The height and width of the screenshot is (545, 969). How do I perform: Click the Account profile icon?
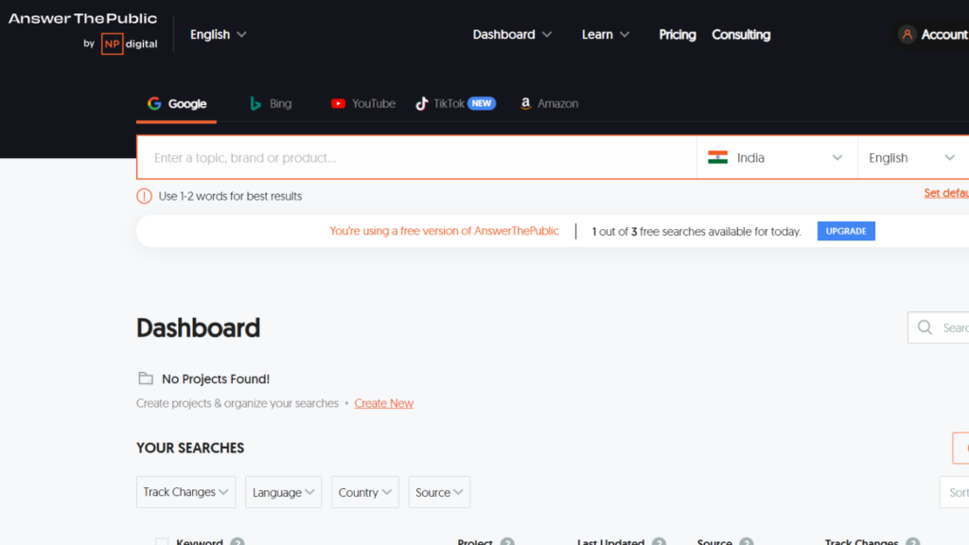pyautogui.click(x=907, y=35)
